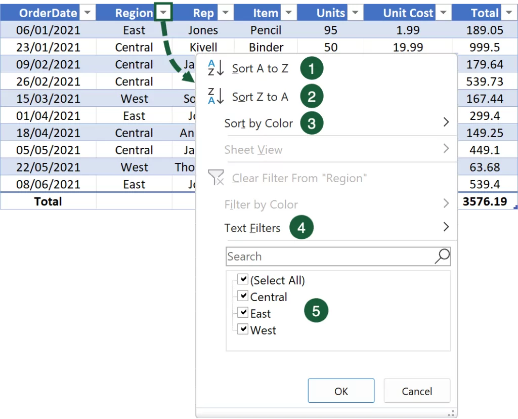Open the Unit Cost filter dropdown
Viewport: 518px width, 419px height.
click(444, 13)
